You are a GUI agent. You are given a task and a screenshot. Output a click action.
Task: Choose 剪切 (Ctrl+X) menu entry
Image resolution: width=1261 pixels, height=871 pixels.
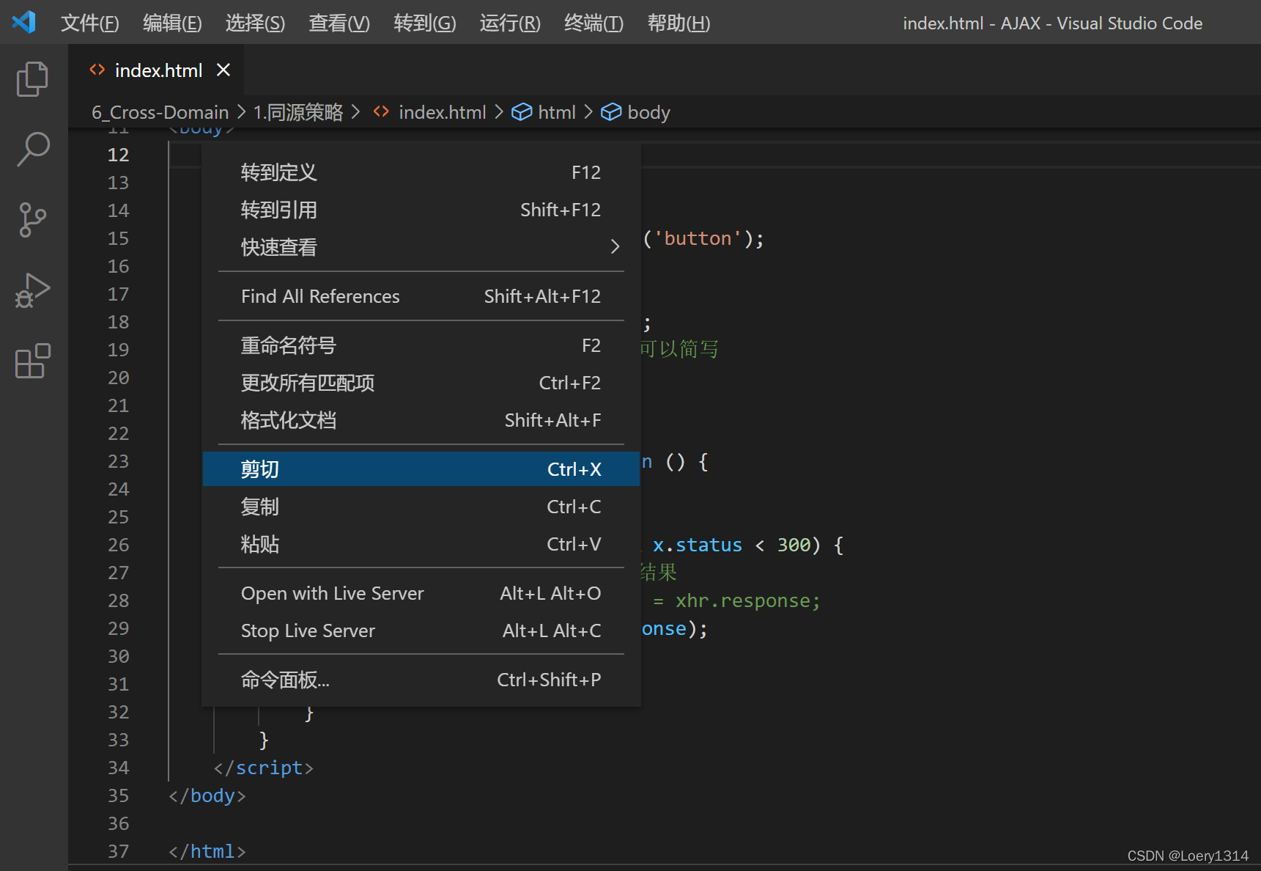pyautogui.click(x=421, y=469)
